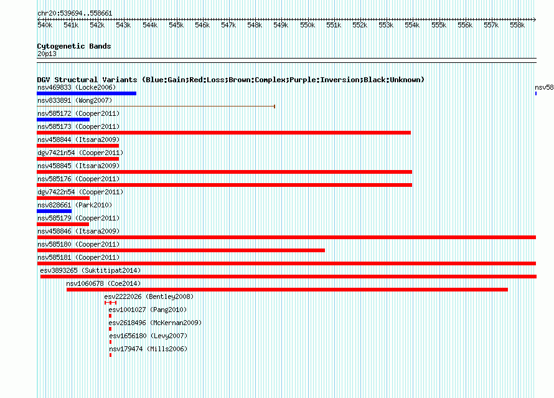Image resolution: width=554 pixels, height=398 pixels.
Task: Click the ruler's left arrow end
Action: (39, 19)
